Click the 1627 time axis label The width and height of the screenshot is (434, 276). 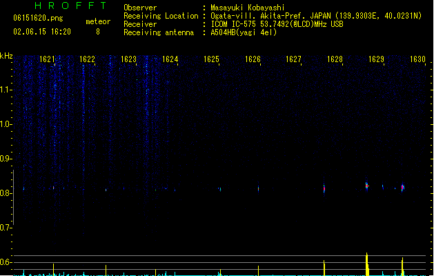[x=293, y=59]
